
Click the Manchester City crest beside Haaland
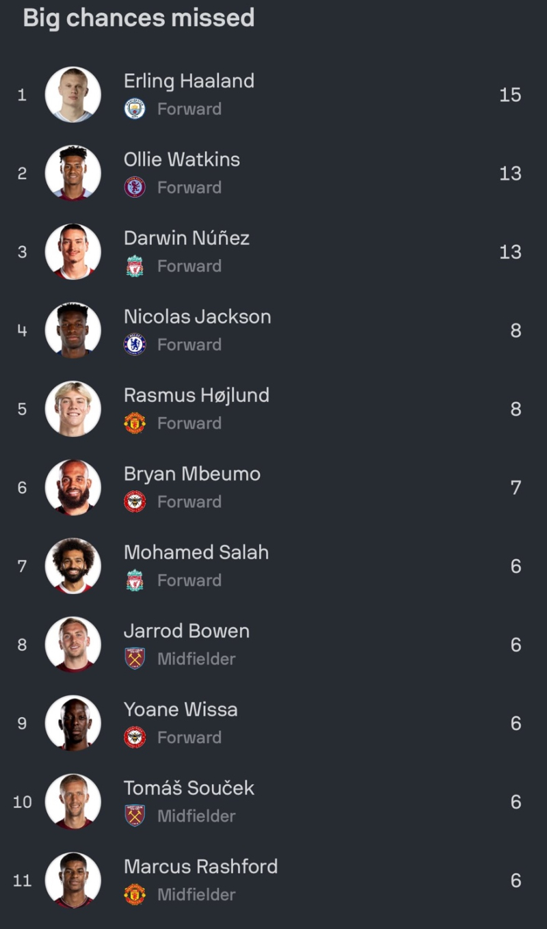pos(135,109)
